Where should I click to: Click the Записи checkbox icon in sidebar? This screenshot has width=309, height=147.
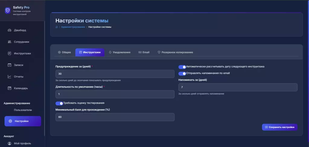click(x=9, y=65)
